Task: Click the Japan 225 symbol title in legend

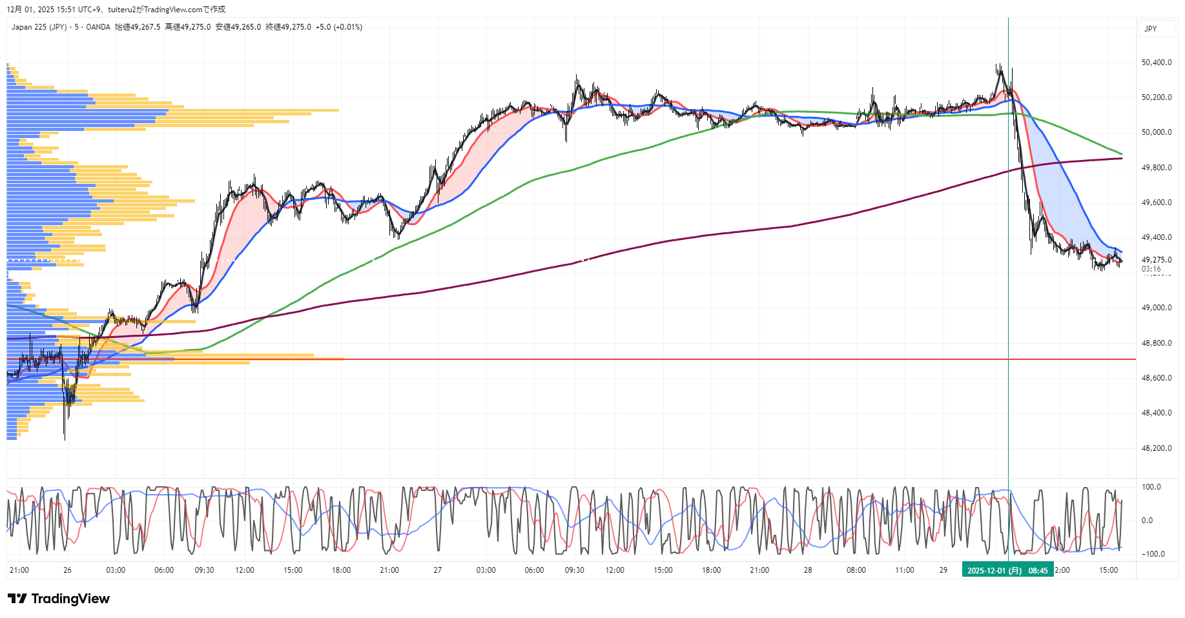Action: pos(39,27)
